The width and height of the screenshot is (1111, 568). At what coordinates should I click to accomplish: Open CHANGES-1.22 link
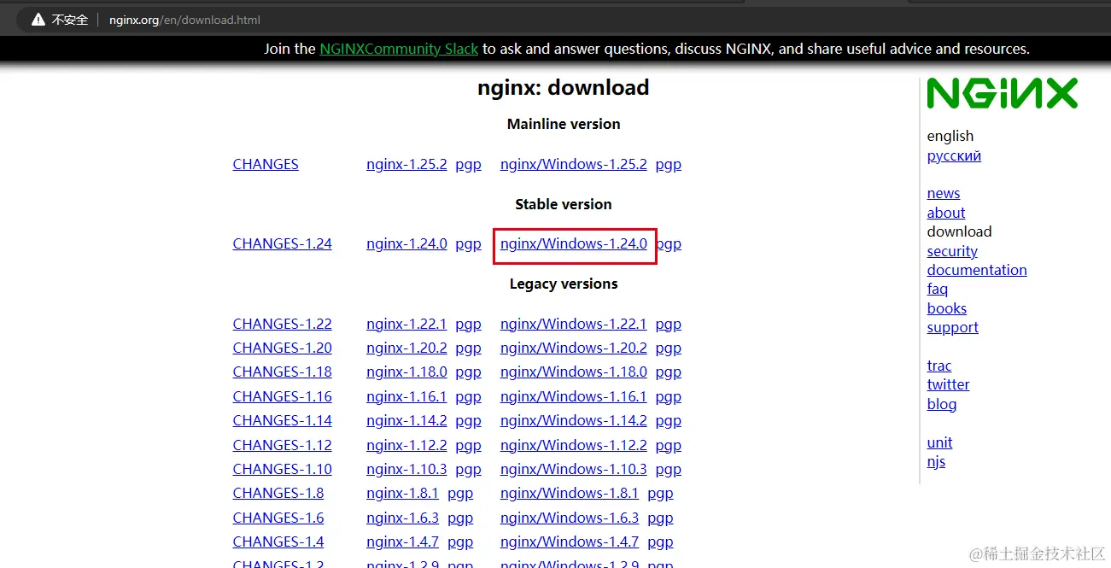[282, 324]
